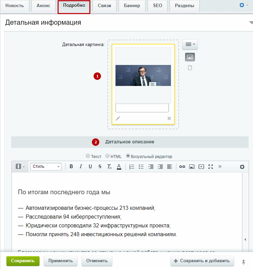253x269 pixels.
Task: Collapse the Детальная информация section
Action: click(x=251, y=22)
